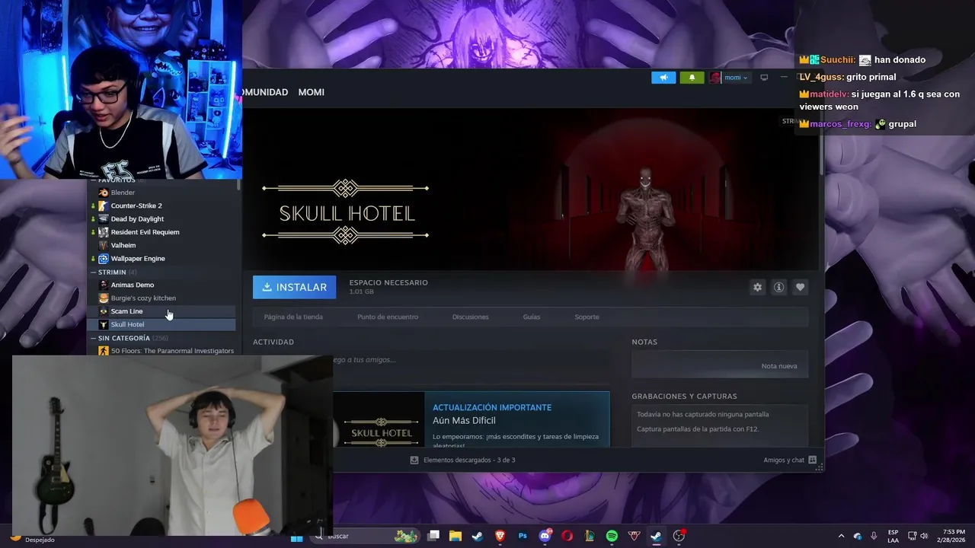Click the Wallpaper Engine game icon

[x=104, y=259]
